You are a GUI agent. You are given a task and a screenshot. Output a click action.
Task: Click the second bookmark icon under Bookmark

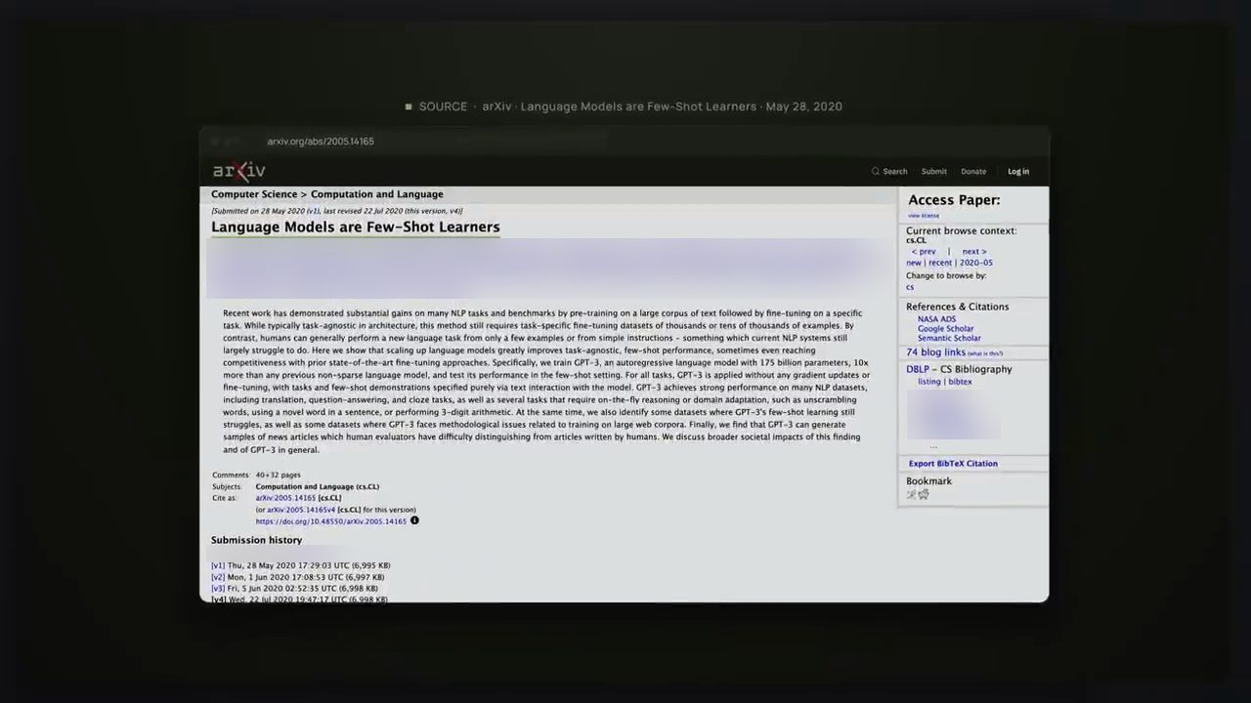pyautogui.click(x=924, y=494)
